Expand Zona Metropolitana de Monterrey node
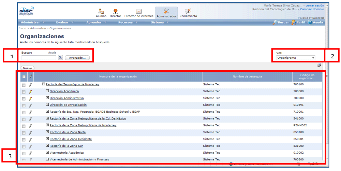Screen dimensions: 341x171 point(47,125)
